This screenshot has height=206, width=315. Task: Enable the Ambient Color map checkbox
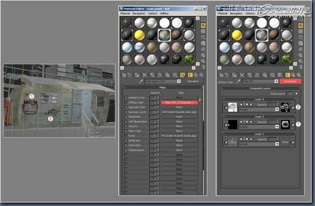[126, 97]
